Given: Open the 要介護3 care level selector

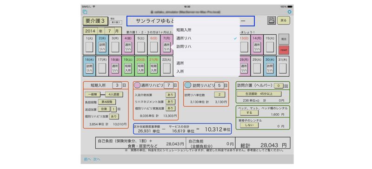Looking at the screenshot, I should (x=95, y=21).
